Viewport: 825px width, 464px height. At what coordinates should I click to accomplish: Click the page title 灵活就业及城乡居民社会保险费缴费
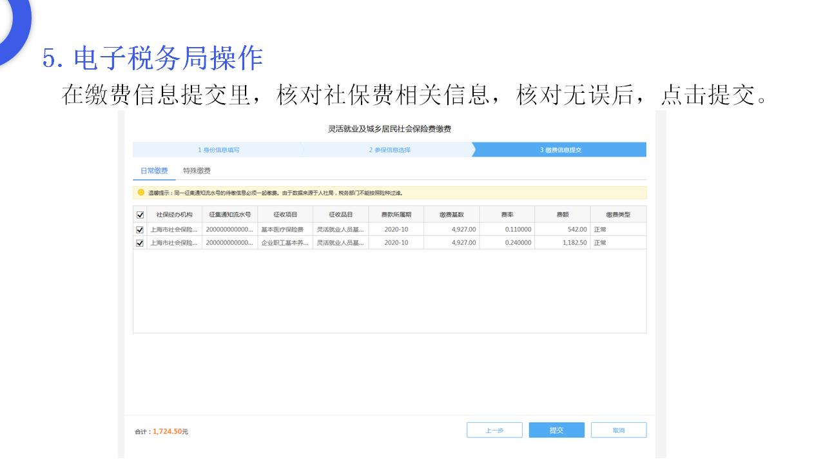coord(389,129)
